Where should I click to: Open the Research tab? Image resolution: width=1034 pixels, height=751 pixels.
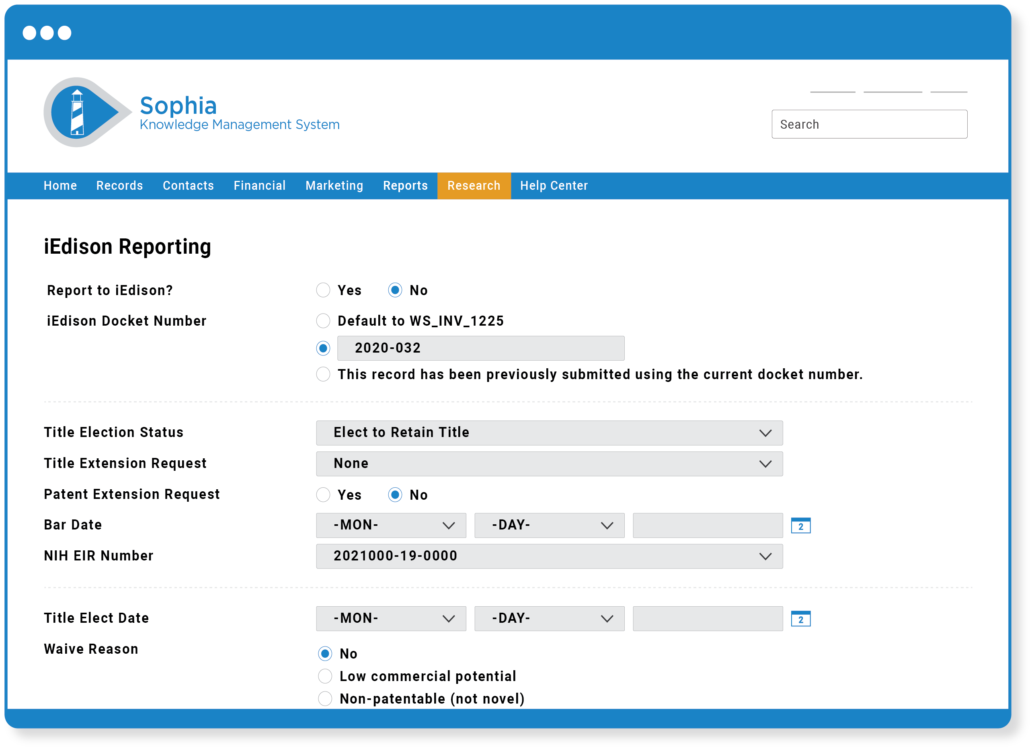(474, 186)
